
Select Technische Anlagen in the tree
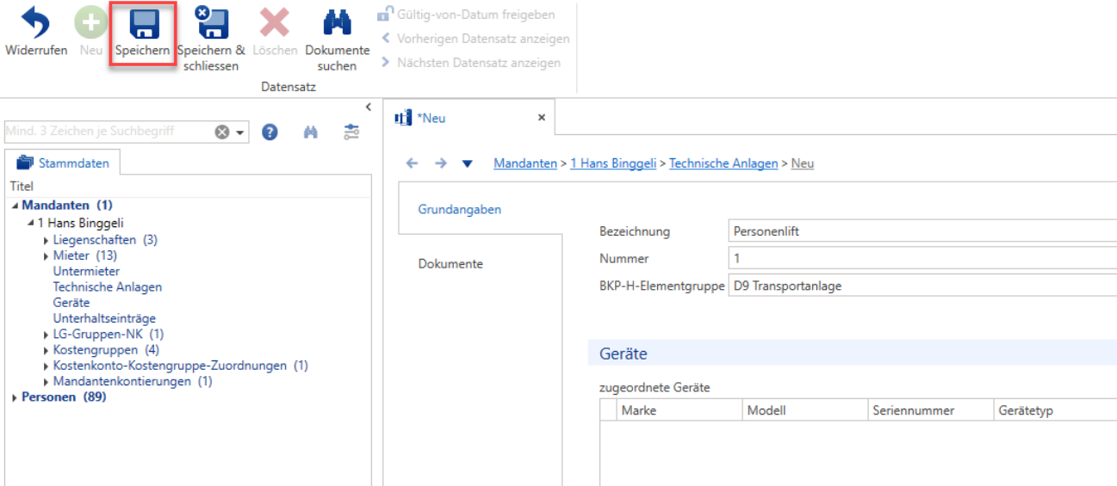point(108,286)
